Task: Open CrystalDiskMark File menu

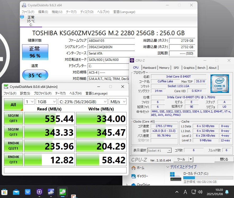Action: pyautogui.click(x=10, y=93)
